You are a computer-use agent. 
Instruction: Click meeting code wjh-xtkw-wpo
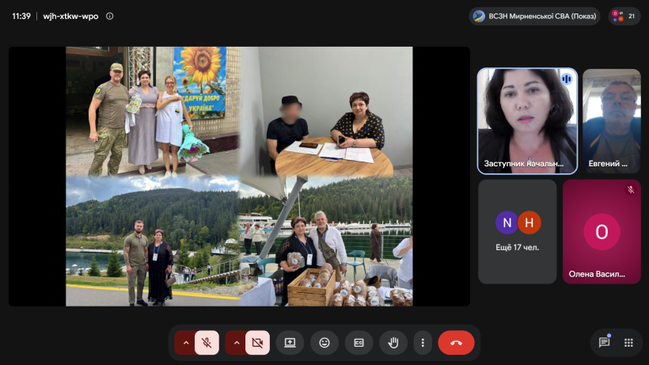[x=70, y=16]
